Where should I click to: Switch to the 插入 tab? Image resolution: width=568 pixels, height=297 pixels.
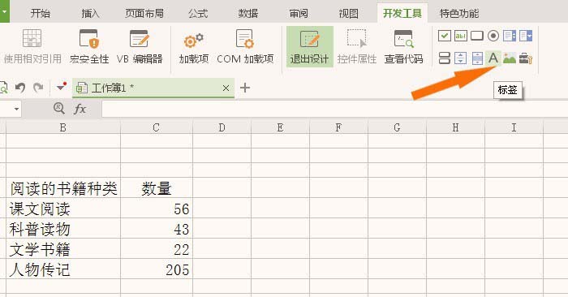[90, 14]
